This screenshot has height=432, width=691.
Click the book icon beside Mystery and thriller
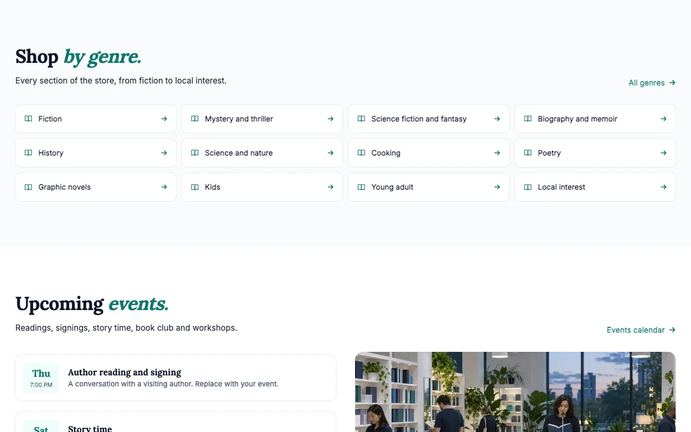tap(195, 119)
